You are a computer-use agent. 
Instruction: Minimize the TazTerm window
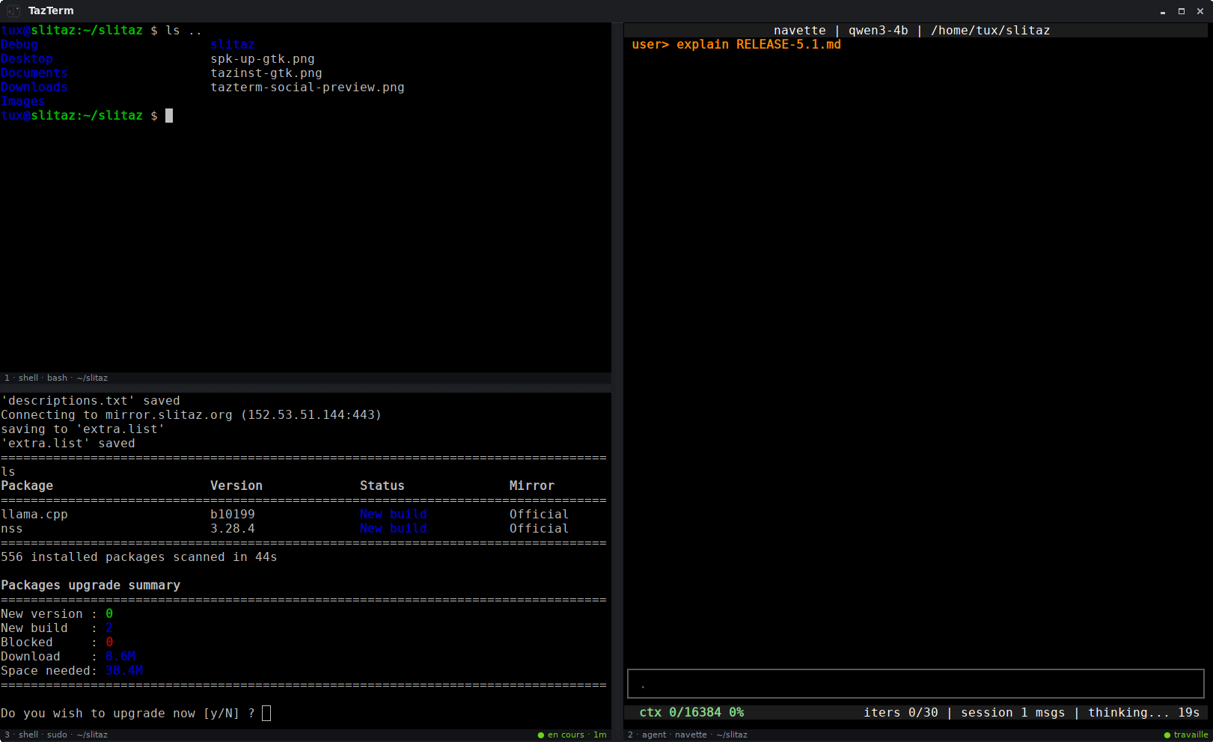point(1163,11)
